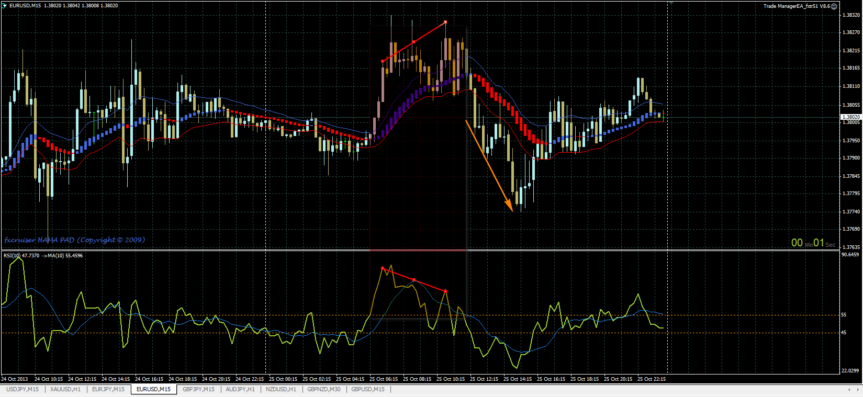Click the 25 Oct 00:15 time label
The width and height of the screenshot is (863, 397).
point(283,379)
